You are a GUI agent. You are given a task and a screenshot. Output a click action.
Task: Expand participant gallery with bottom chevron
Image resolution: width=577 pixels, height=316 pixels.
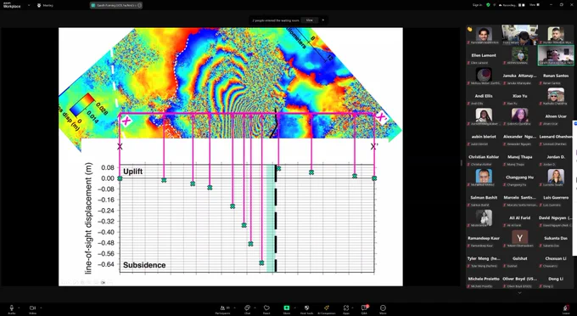pyautogui.click(x=519, y=293)
